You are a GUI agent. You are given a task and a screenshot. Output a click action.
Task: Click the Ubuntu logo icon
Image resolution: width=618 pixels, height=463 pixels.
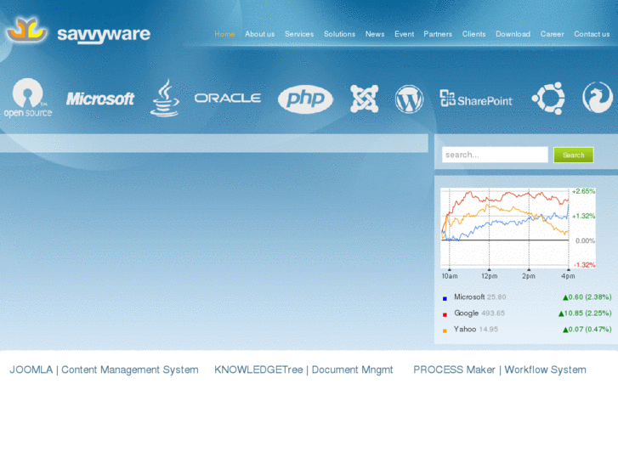(548, 99)
